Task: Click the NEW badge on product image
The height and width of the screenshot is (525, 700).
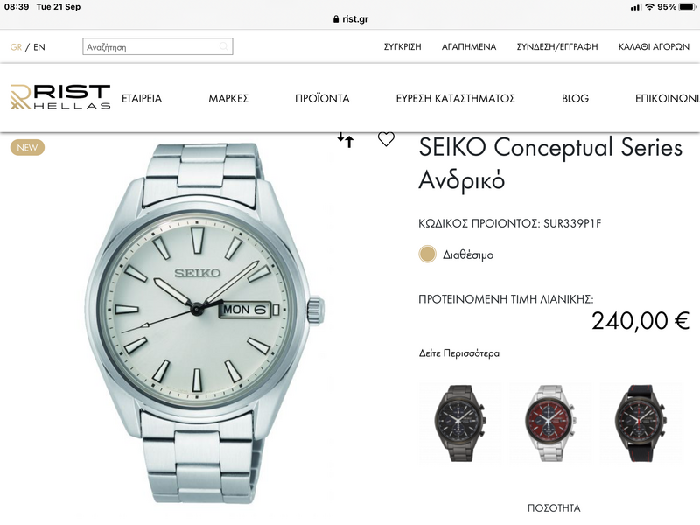Action: pyautogui.click(x=27, y=147)
